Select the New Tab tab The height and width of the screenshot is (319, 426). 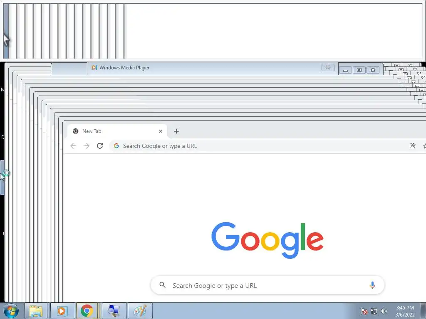tap(117, 131)
